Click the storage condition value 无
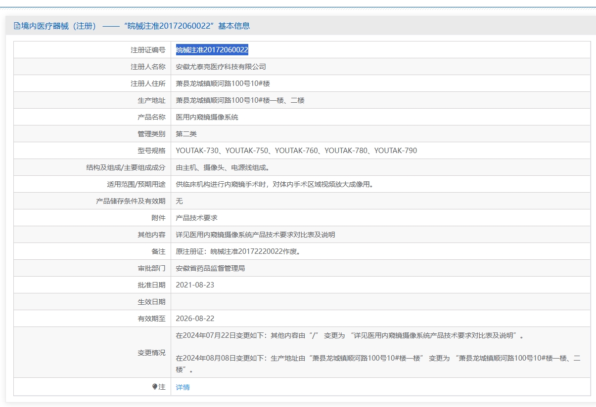 tap(180, 201)
